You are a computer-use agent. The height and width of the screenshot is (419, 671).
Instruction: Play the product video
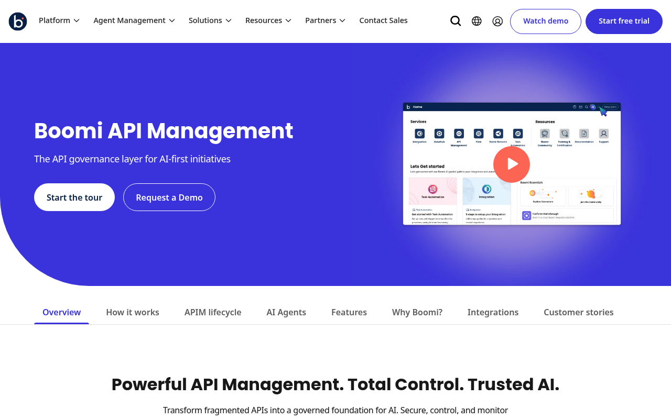tap(512, 164)
